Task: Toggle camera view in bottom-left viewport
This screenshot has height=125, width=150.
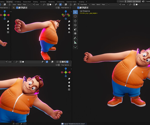Action: pos(69,86)
